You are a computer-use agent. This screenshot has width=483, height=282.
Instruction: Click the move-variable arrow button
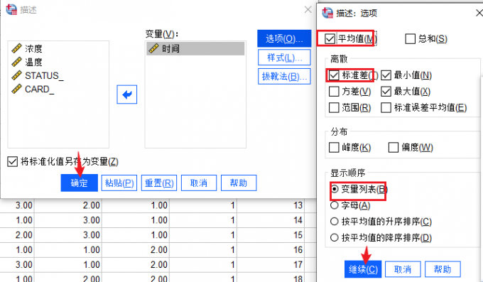tap(126, 94)
